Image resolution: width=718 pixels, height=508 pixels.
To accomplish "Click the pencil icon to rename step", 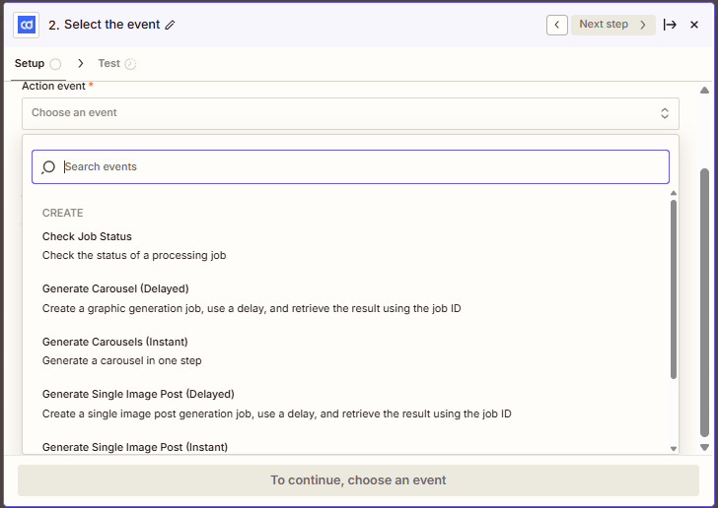I will tap(170, 25).
